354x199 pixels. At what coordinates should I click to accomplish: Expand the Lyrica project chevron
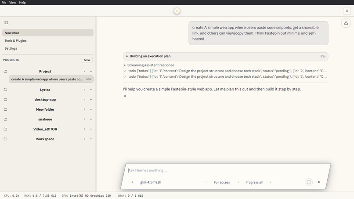click(84, 90)
